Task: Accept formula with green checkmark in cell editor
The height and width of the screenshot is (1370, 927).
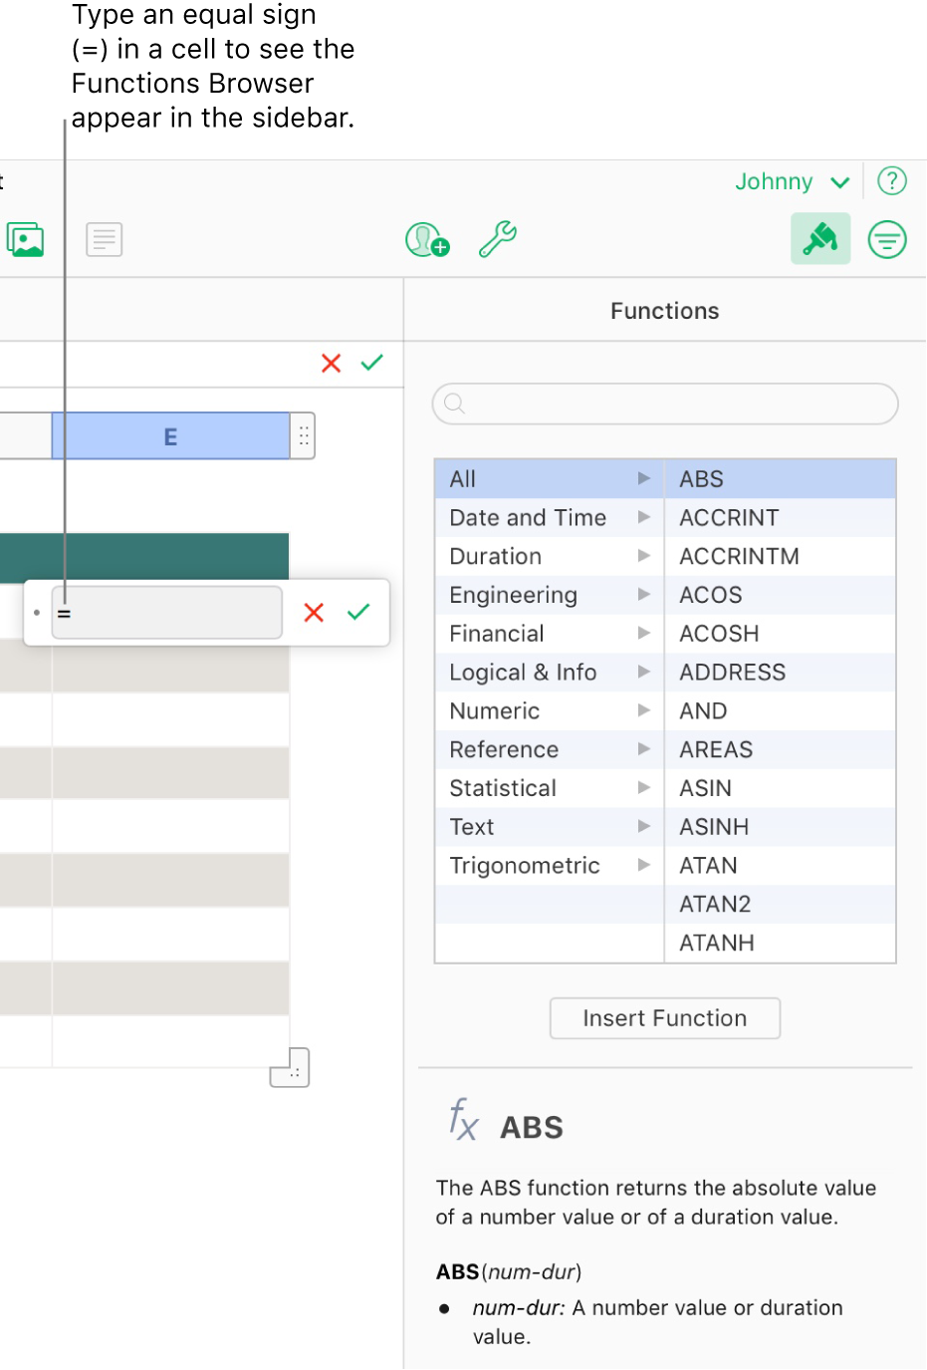Action: point(358,612)
